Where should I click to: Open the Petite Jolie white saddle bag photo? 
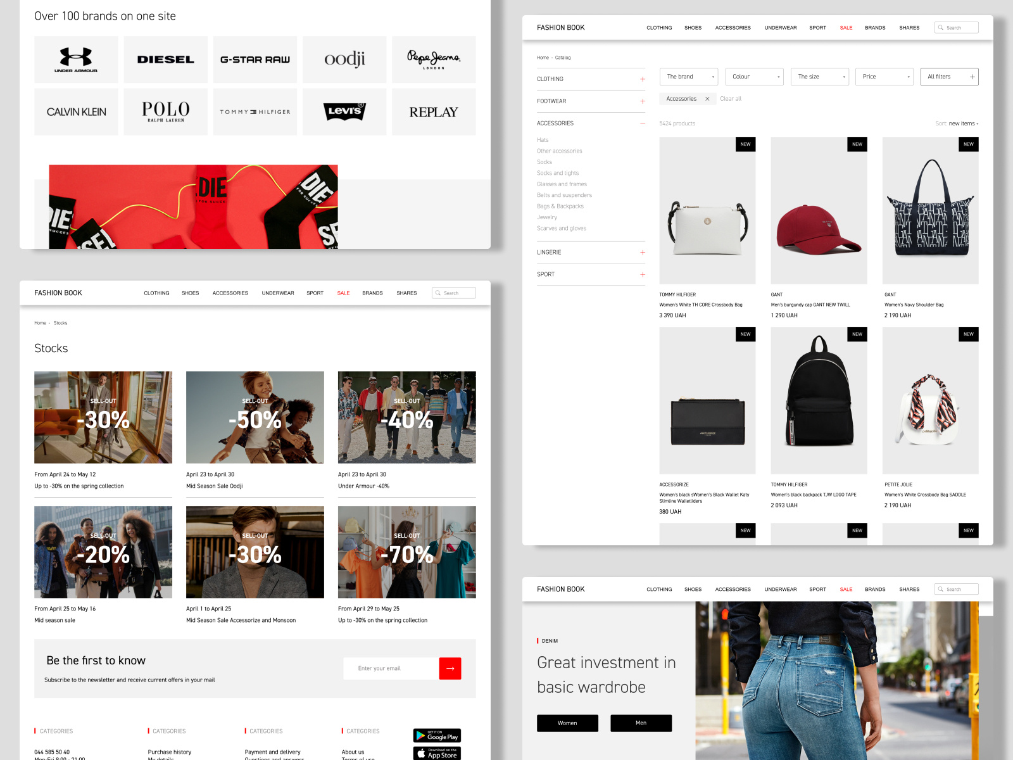931,401
